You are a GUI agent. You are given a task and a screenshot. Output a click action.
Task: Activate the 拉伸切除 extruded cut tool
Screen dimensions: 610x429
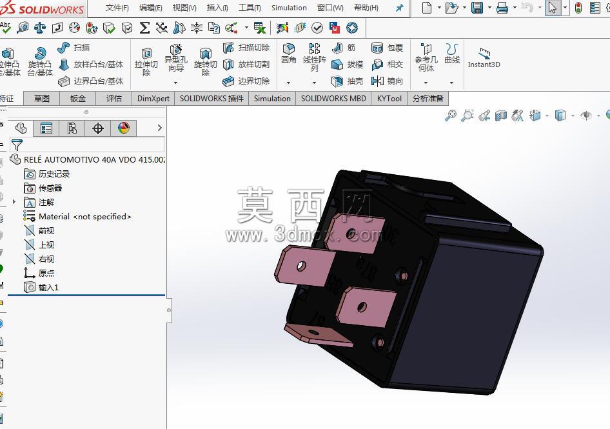[146, 61]
